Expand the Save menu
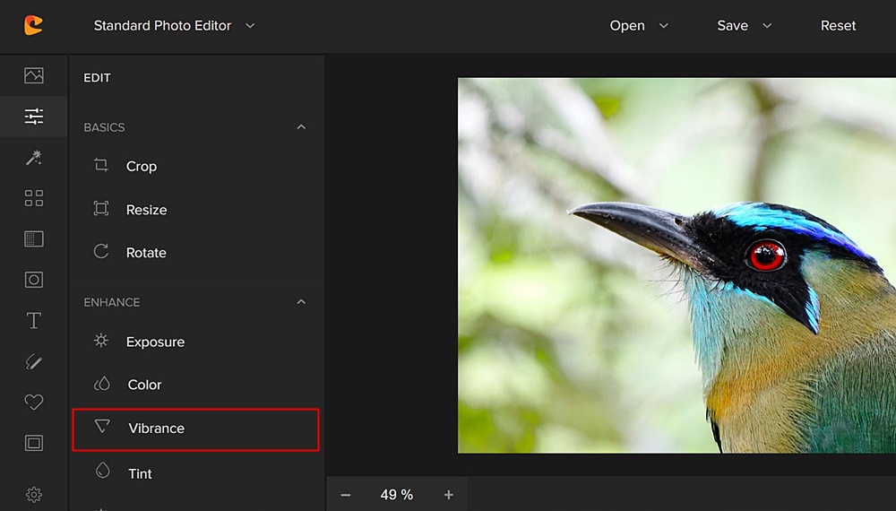This screenshot has height=511, width=896. coord(744,26)
